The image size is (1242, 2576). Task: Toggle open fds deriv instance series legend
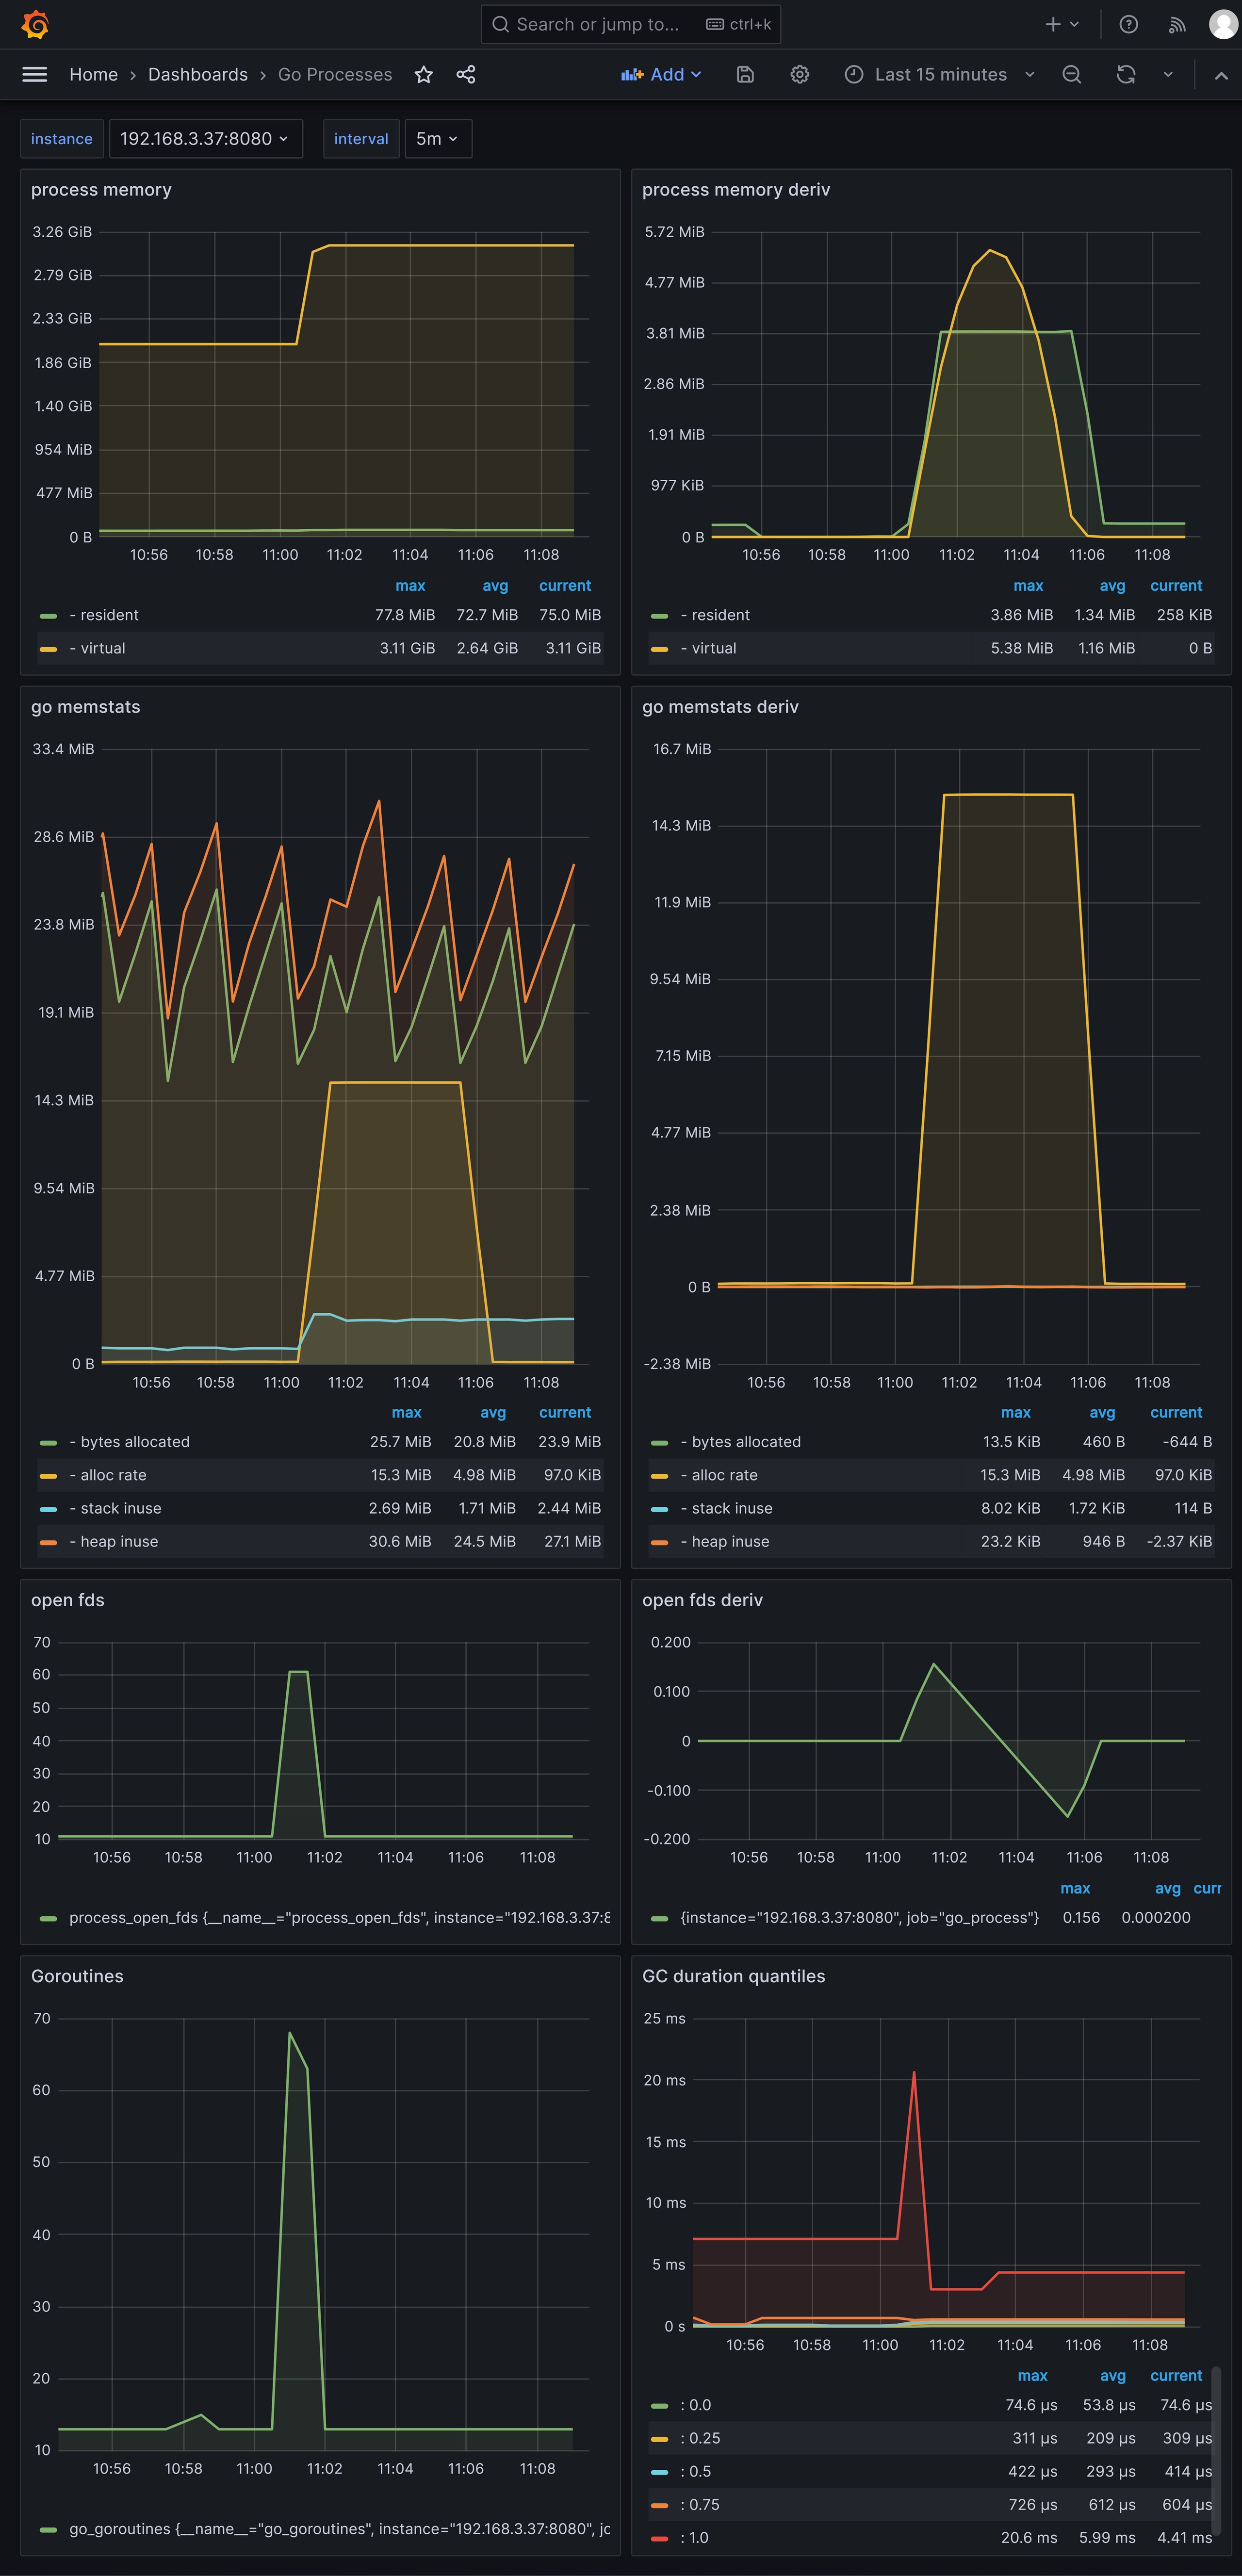pos(859,1918)
